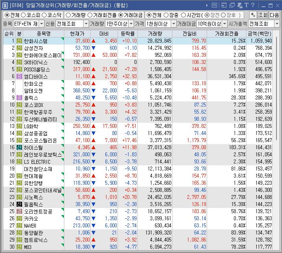Viewport: 282px width, 253px height.
Task: Open the 거래대금 10억원이상 dropdown
Action: (225, 24)
